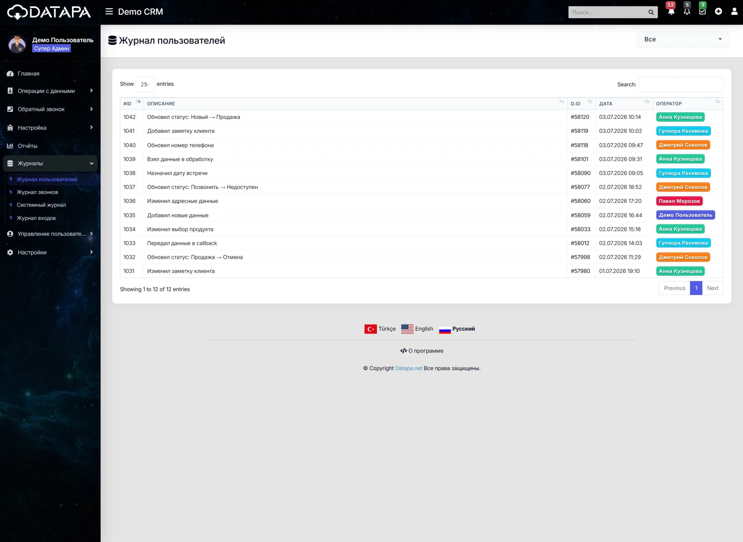Expand Обратный звонок chevron
This screenshot has width=743, height=542.
(91, 109)
